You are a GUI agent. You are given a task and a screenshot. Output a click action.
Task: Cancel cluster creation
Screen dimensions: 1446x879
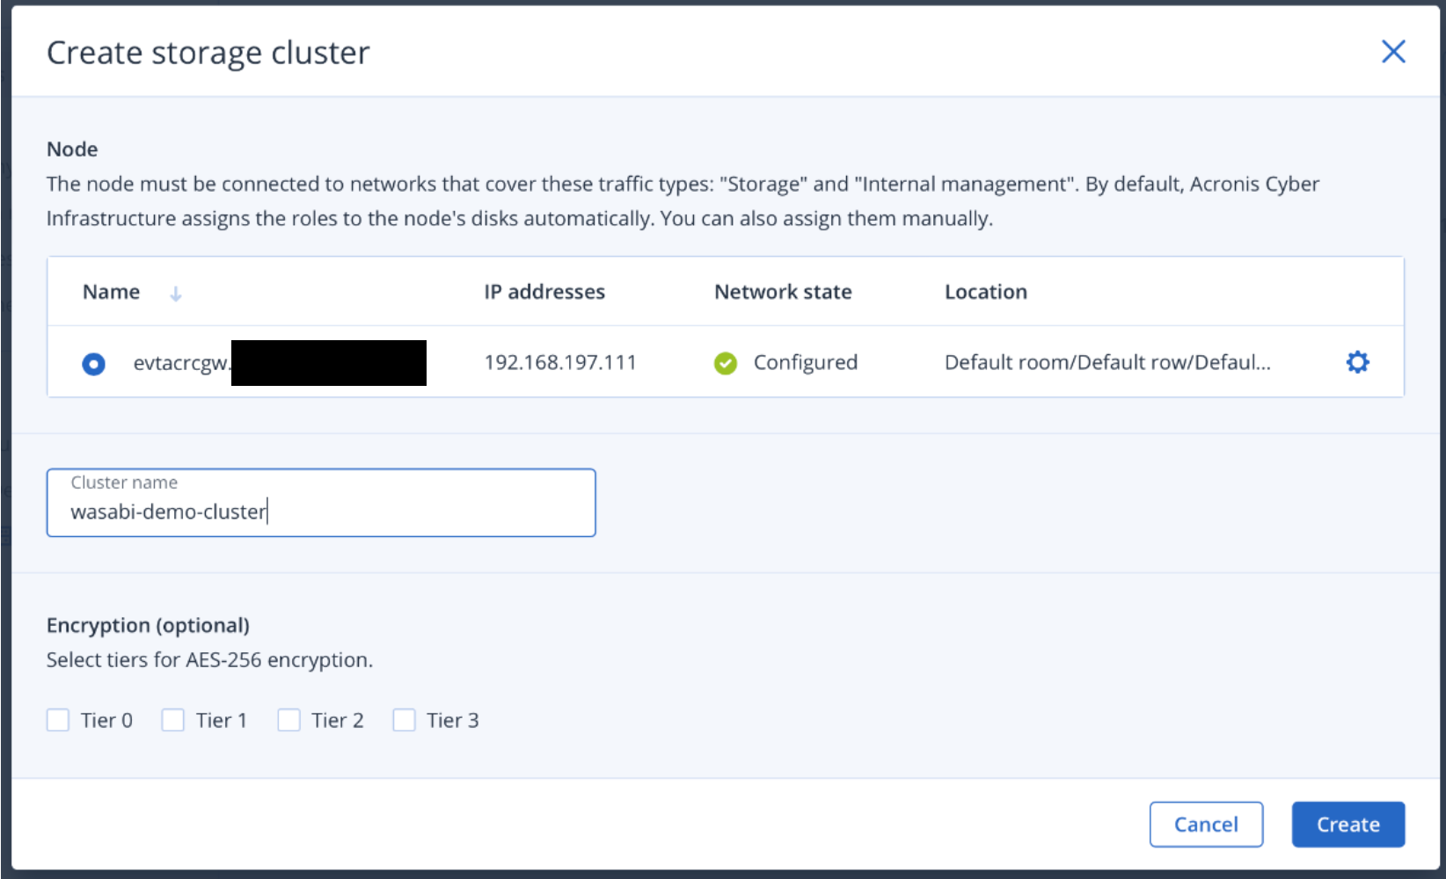1206,825
